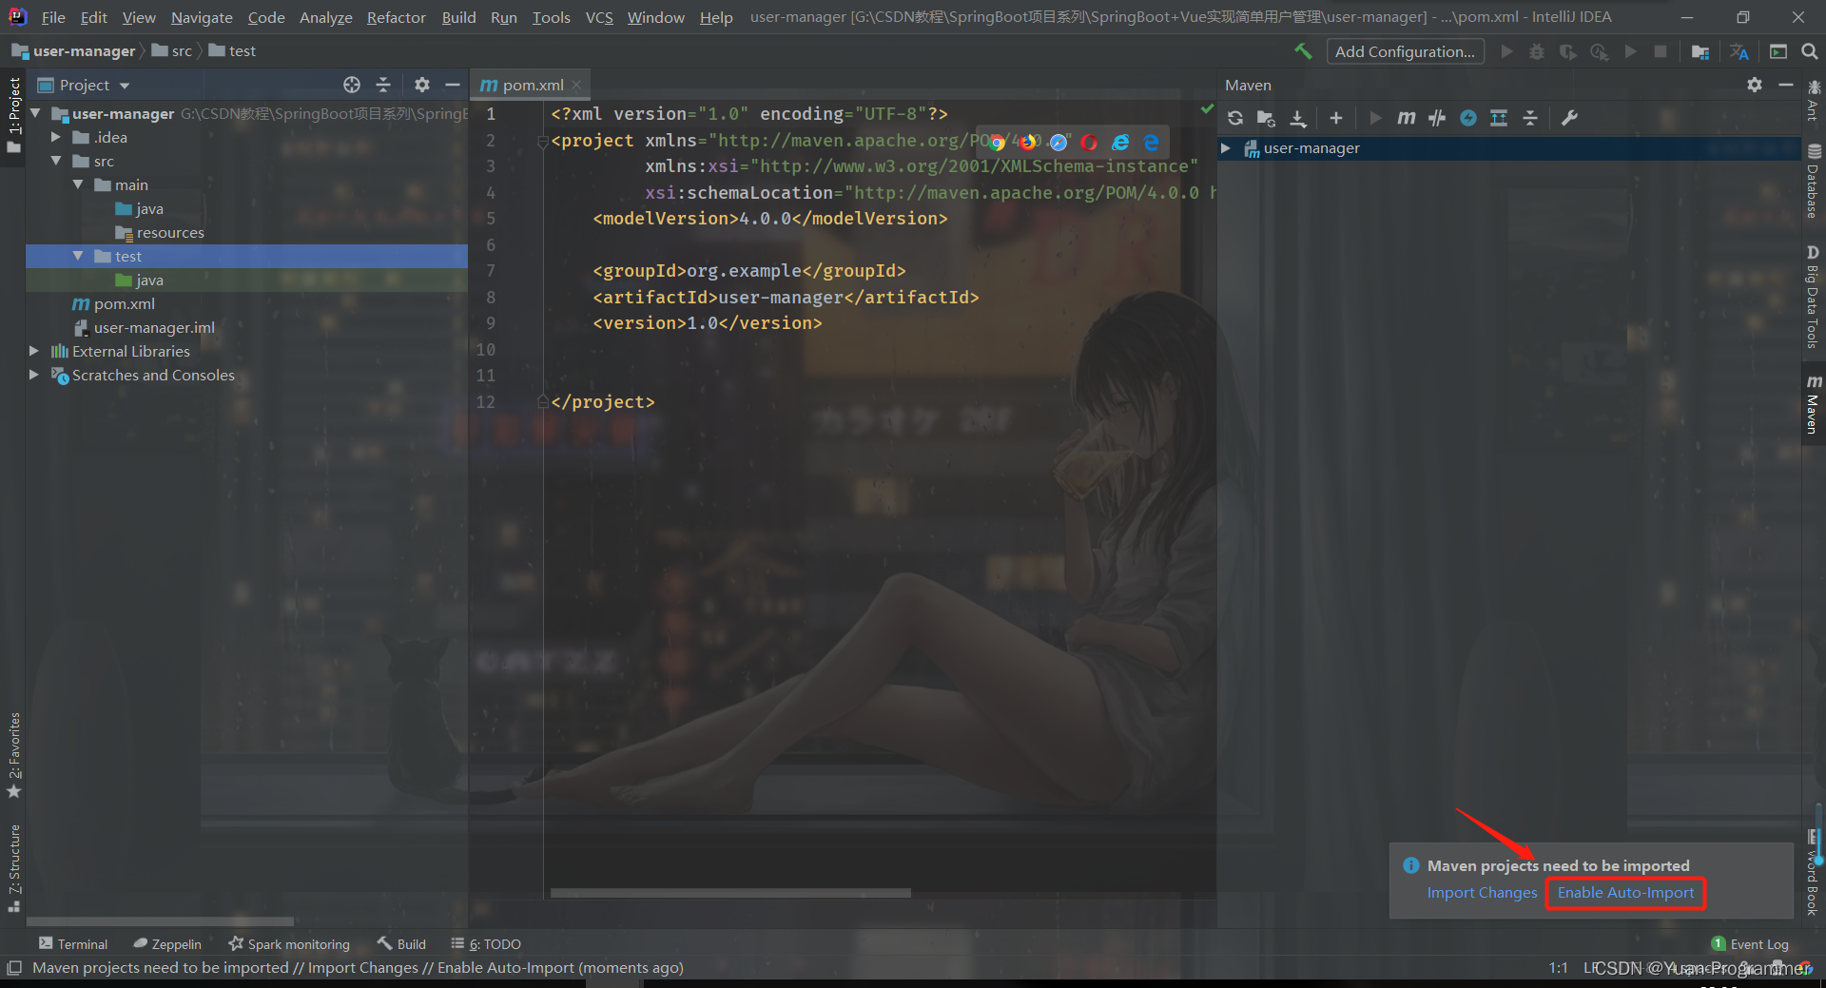Open in Chrome browser icon
The width and height of the screenshot is (1826, 988).
(x=997, y=143)
